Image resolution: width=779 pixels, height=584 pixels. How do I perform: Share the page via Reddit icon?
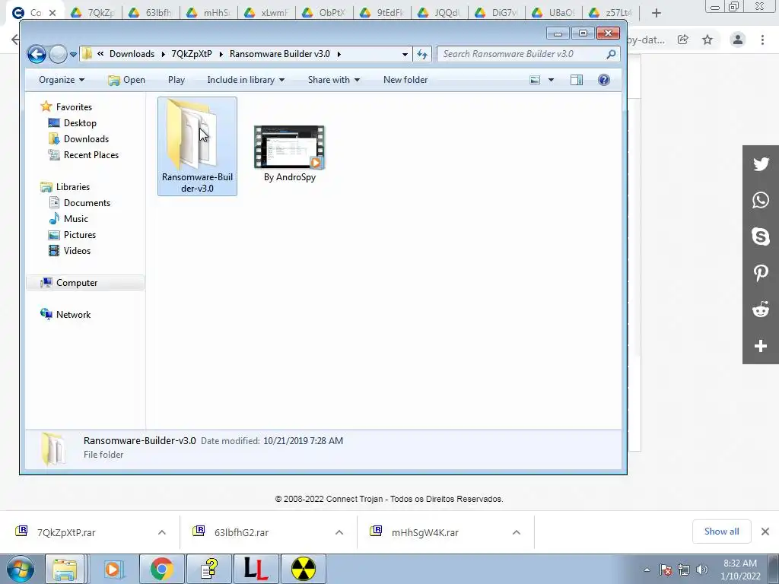761,309
